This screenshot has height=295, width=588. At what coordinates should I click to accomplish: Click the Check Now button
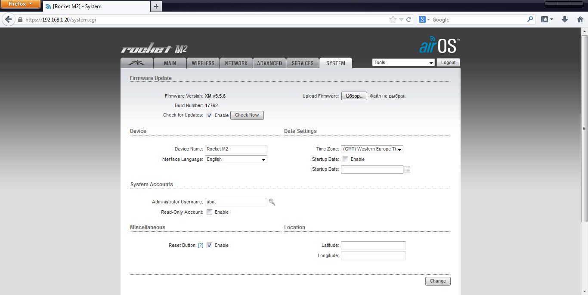tap(247, 115)
